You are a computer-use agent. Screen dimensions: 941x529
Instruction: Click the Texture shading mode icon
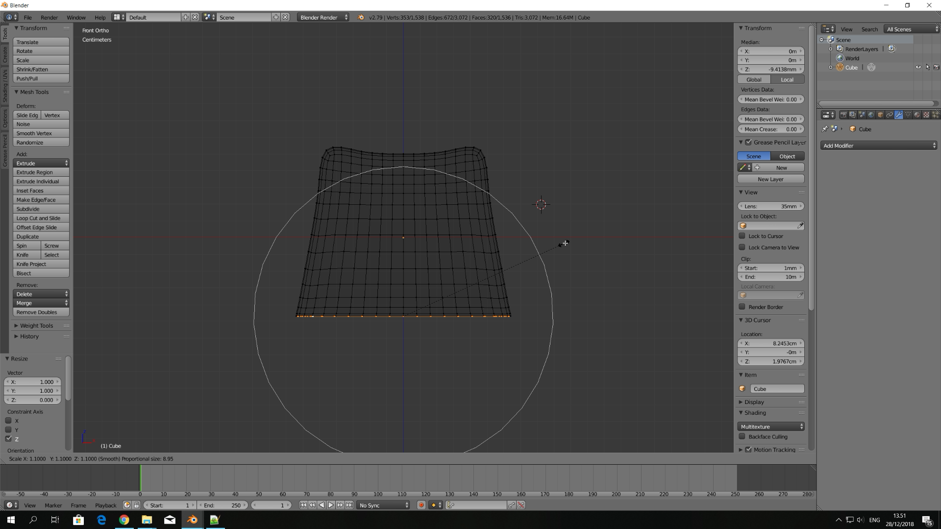926,115
